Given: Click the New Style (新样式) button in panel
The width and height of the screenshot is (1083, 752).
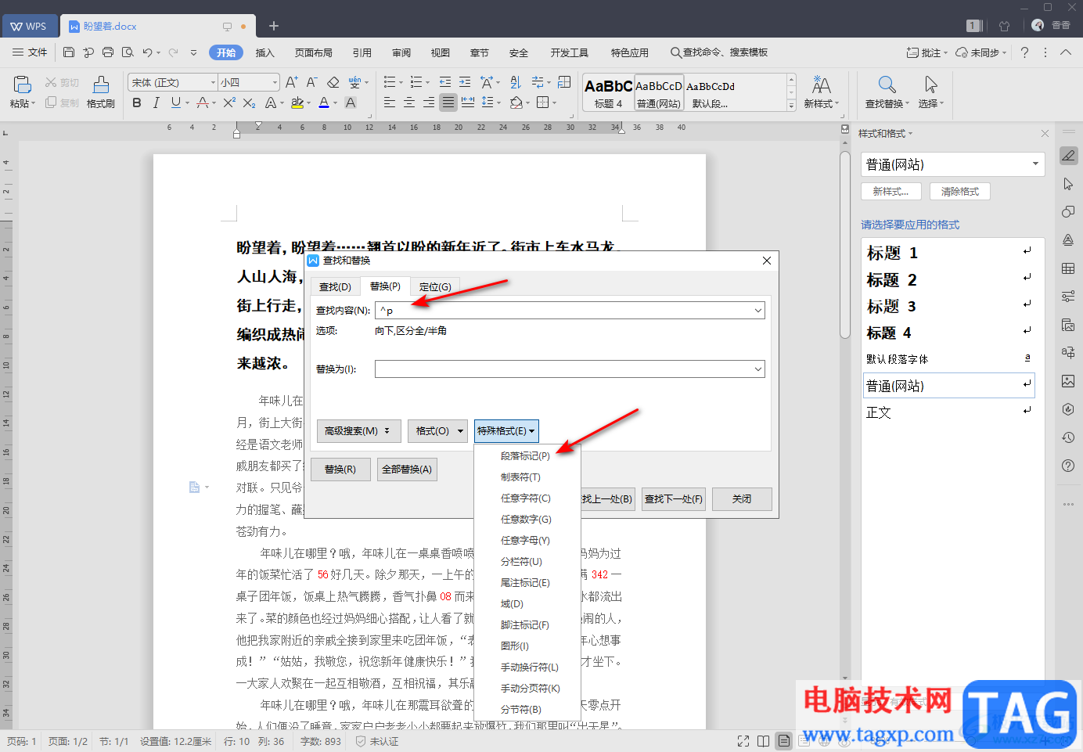Looking at the screenshot, I should point(891,192).
